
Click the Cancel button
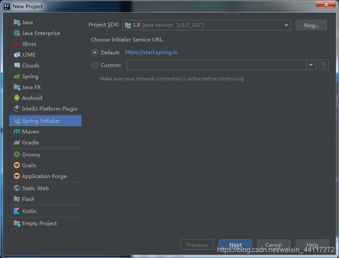coord(274,245)
